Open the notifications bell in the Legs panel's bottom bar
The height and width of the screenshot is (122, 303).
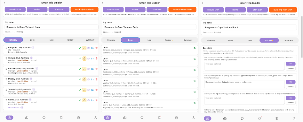point(159,118)
